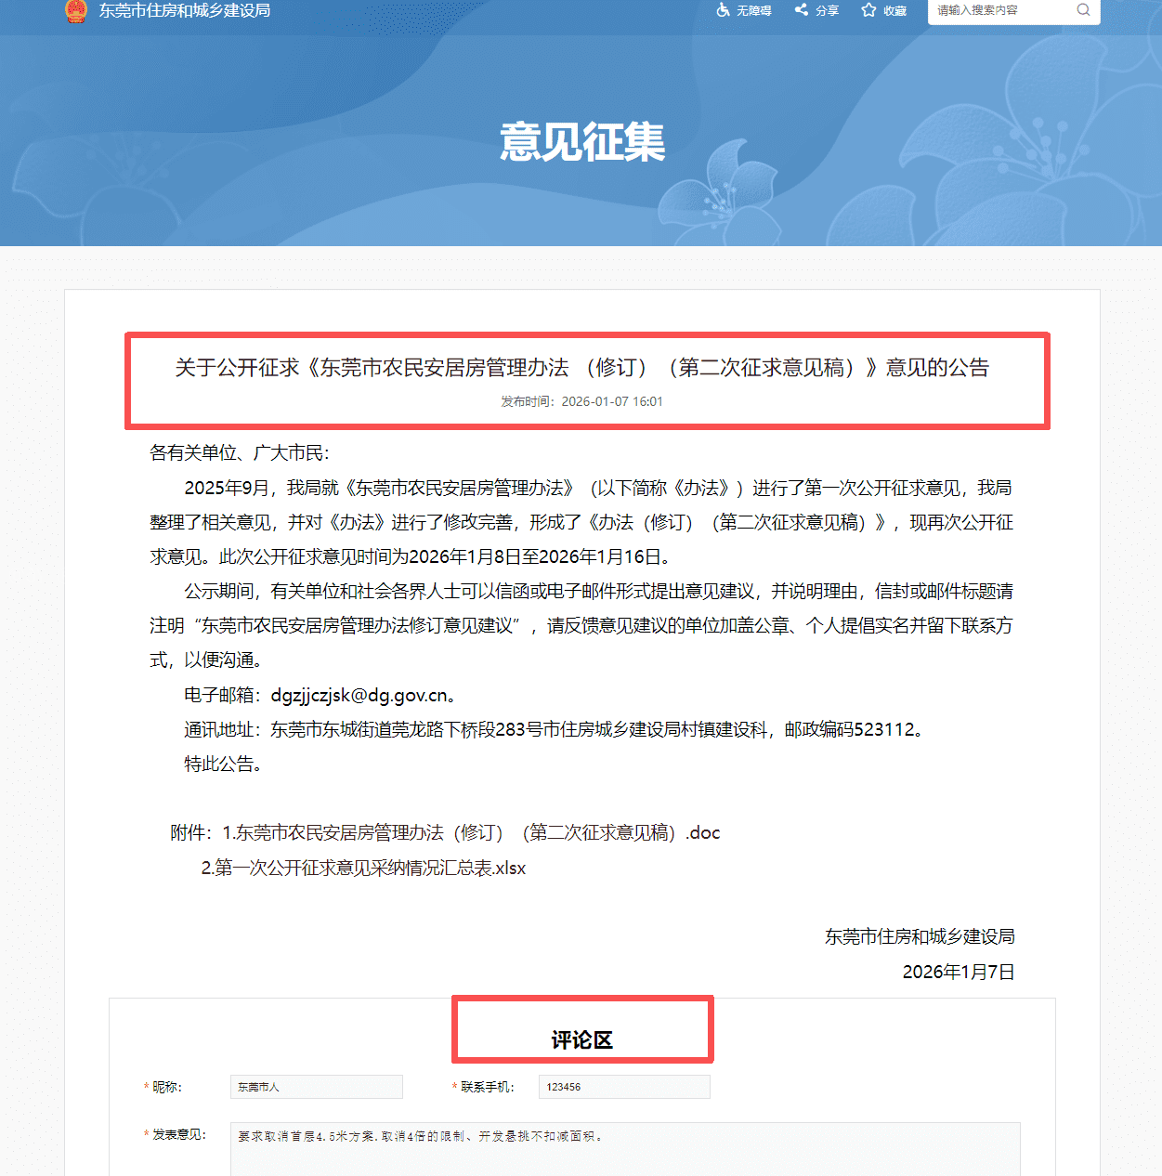Click the 意见征集 banner title
The width and height of the screenshot is (1162, 1176).
pos(582,142)
